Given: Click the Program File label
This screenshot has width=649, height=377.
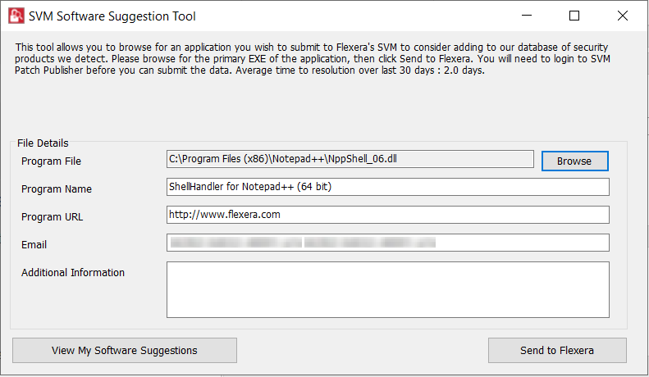Looking at the screenshot, I should pyautogui.click(x=51, y=161).
